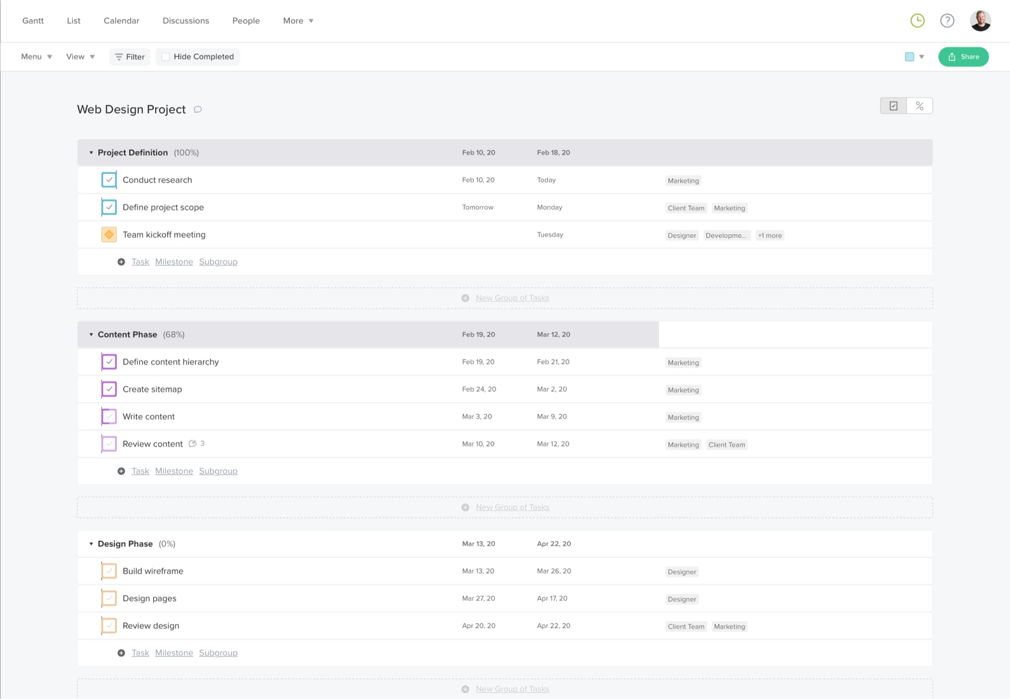
Task: Open project comments bubble beside Web Design Project
Action: coord(198,109)
